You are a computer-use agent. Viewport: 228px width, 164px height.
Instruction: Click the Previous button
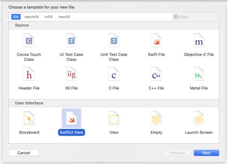pos(177,153)
